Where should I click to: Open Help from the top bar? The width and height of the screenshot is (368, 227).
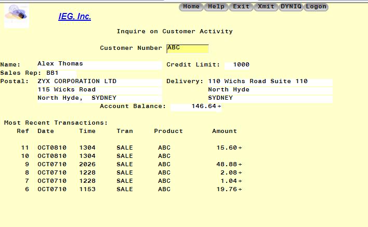[x=216, y=7]
